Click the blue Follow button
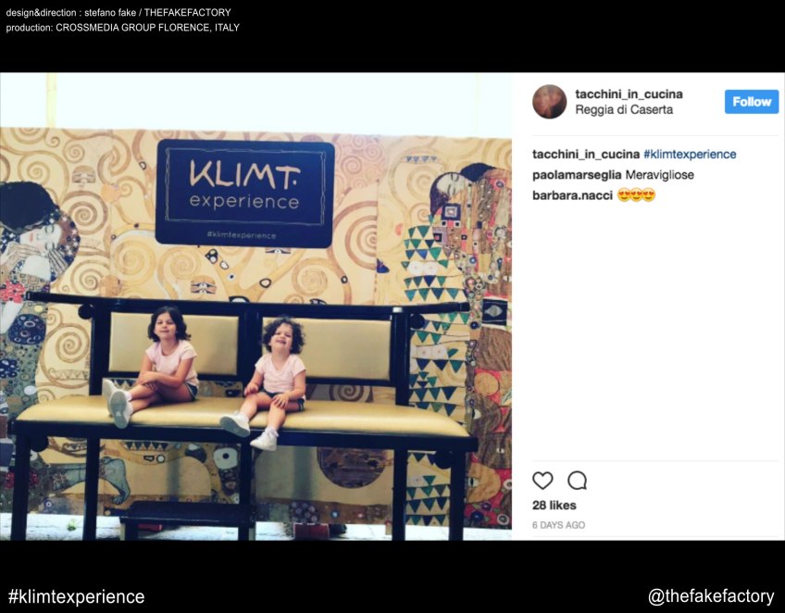Viewport: 785px width, 613px height. [752, 102]
